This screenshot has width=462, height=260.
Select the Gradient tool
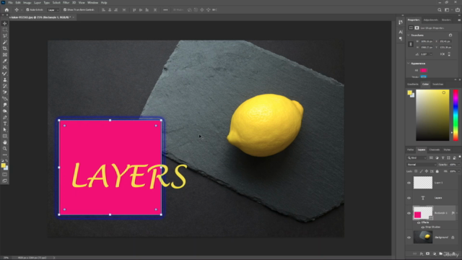pyautogui.click(x=5, y=99)
